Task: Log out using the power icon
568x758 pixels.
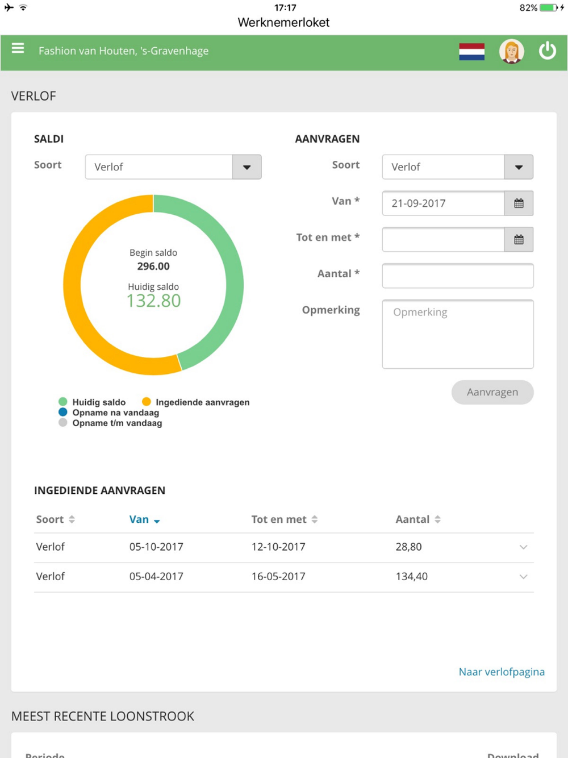Action: 548,51
